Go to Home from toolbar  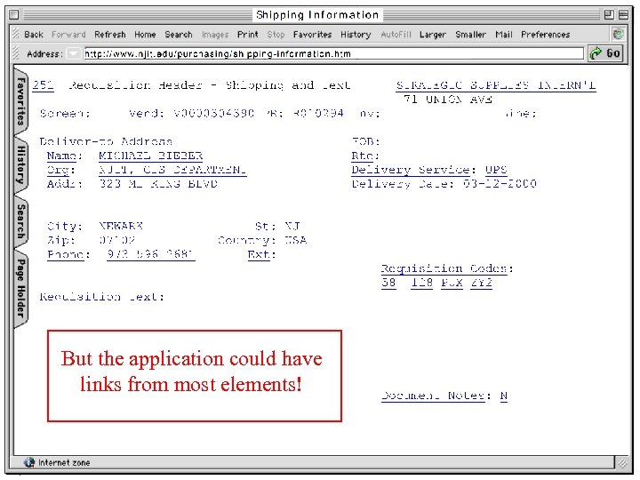(145, 35)
